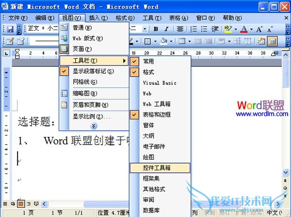Apply numbered list formatting

click(194, 29)
